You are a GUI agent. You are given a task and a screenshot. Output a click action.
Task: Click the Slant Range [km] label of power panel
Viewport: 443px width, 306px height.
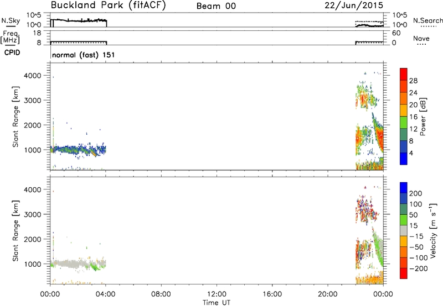pyautogui.click(x=16, y=117)
